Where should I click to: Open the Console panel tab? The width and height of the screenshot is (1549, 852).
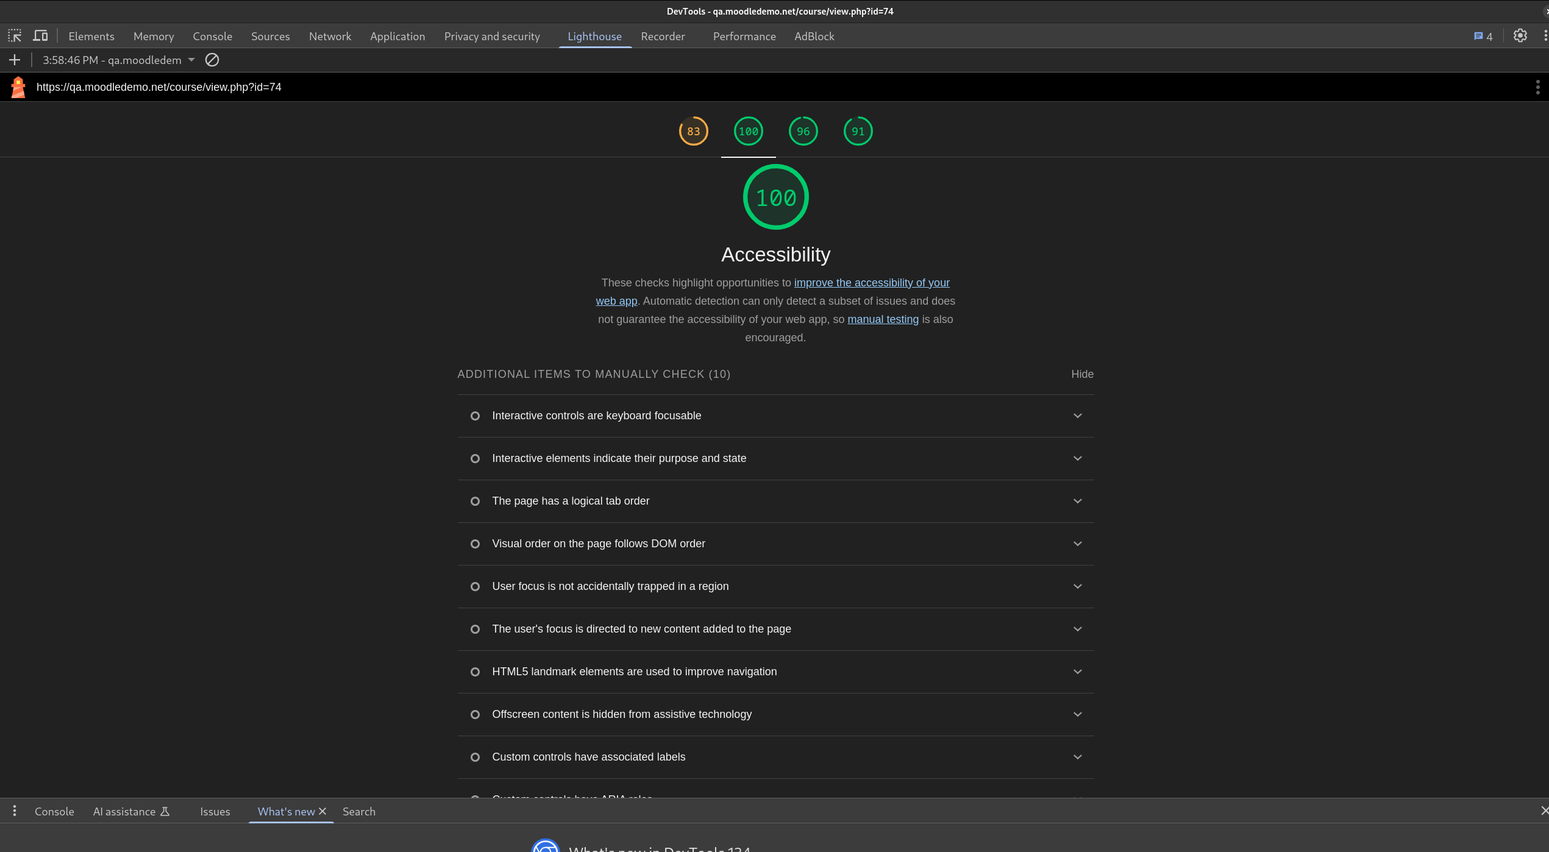point(213,36)
